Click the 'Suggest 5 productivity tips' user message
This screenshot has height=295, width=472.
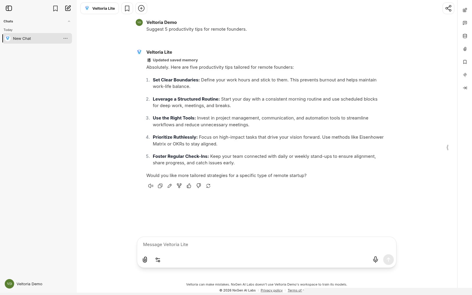tap(196, 29)
